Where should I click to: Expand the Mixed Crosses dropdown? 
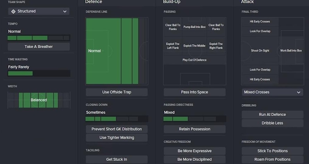tap(272, 92)
